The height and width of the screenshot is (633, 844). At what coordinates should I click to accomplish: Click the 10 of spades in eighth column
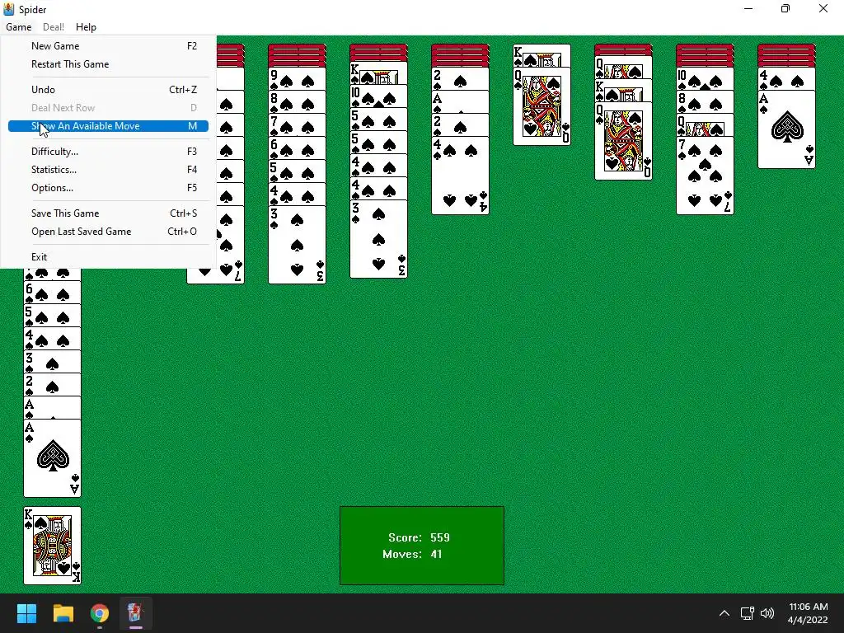coord(706,79)
